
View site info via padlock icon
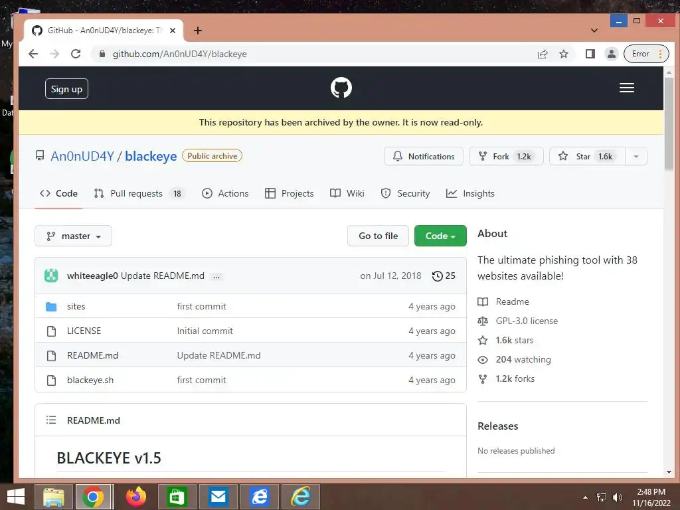pos(102,54)
